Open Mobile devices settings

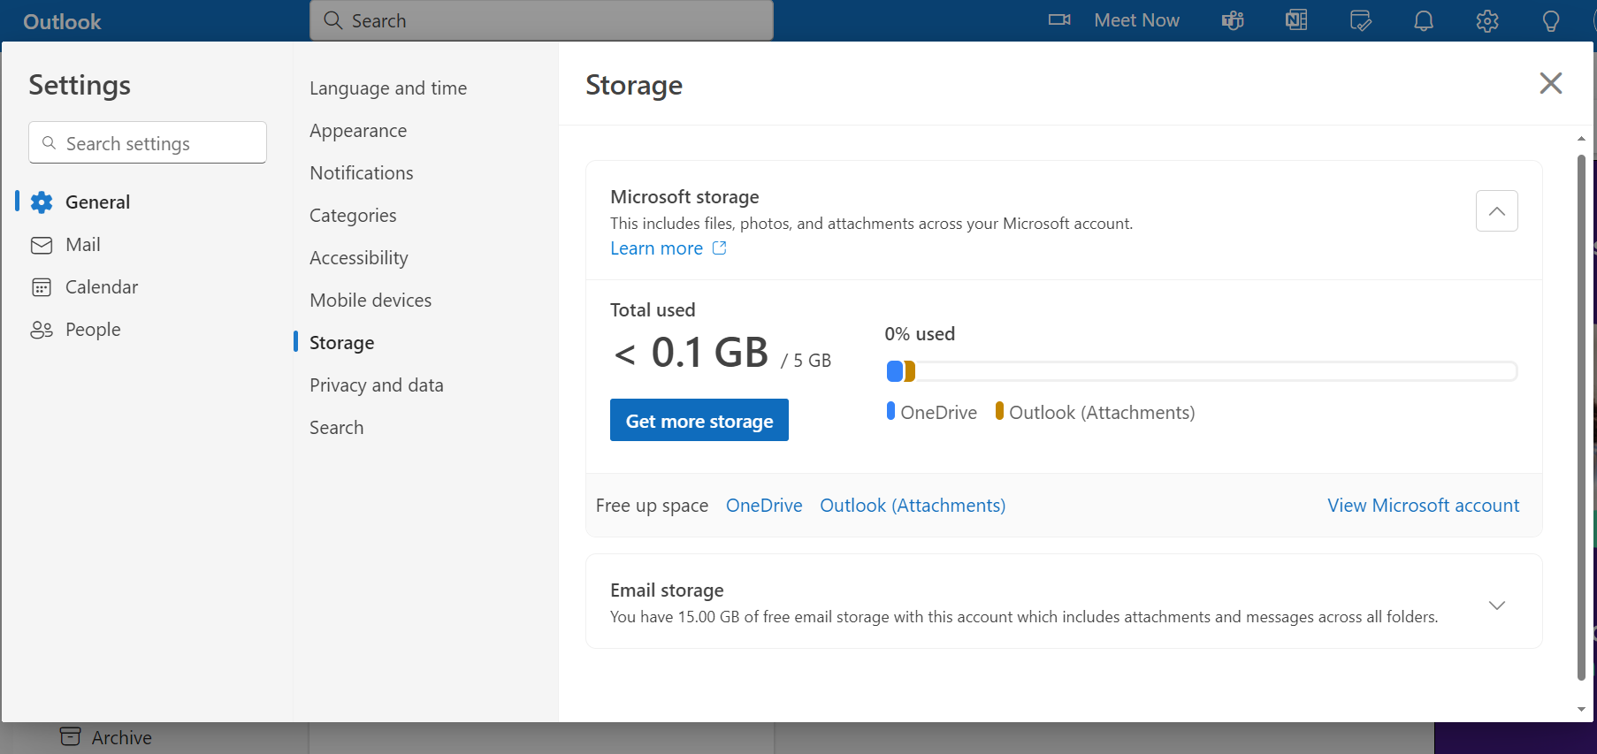(371, 301)
